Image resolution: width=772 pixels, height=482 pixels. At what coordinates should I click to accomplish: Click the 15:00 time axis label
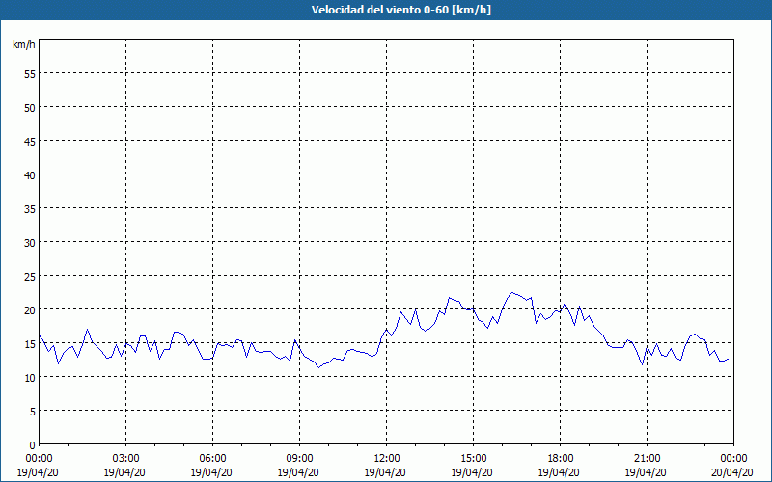pos(473,459)
